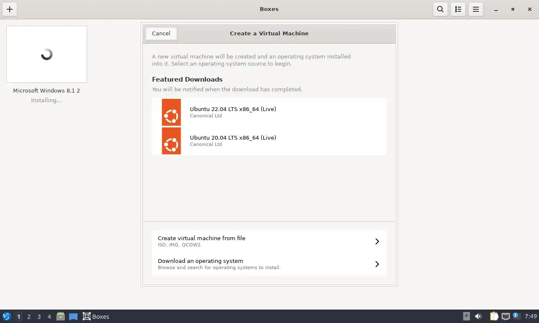Select Ubuntu 20.04 LTS x86_64 (Live) download
Screen dimensions: 539x323
click(269, 141)
